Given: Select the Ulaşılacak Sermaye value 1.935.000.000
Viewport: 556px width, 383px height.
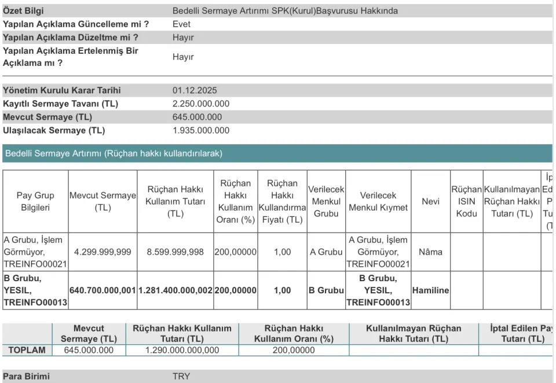Looking at the screenshot, I should coord(201,131).
